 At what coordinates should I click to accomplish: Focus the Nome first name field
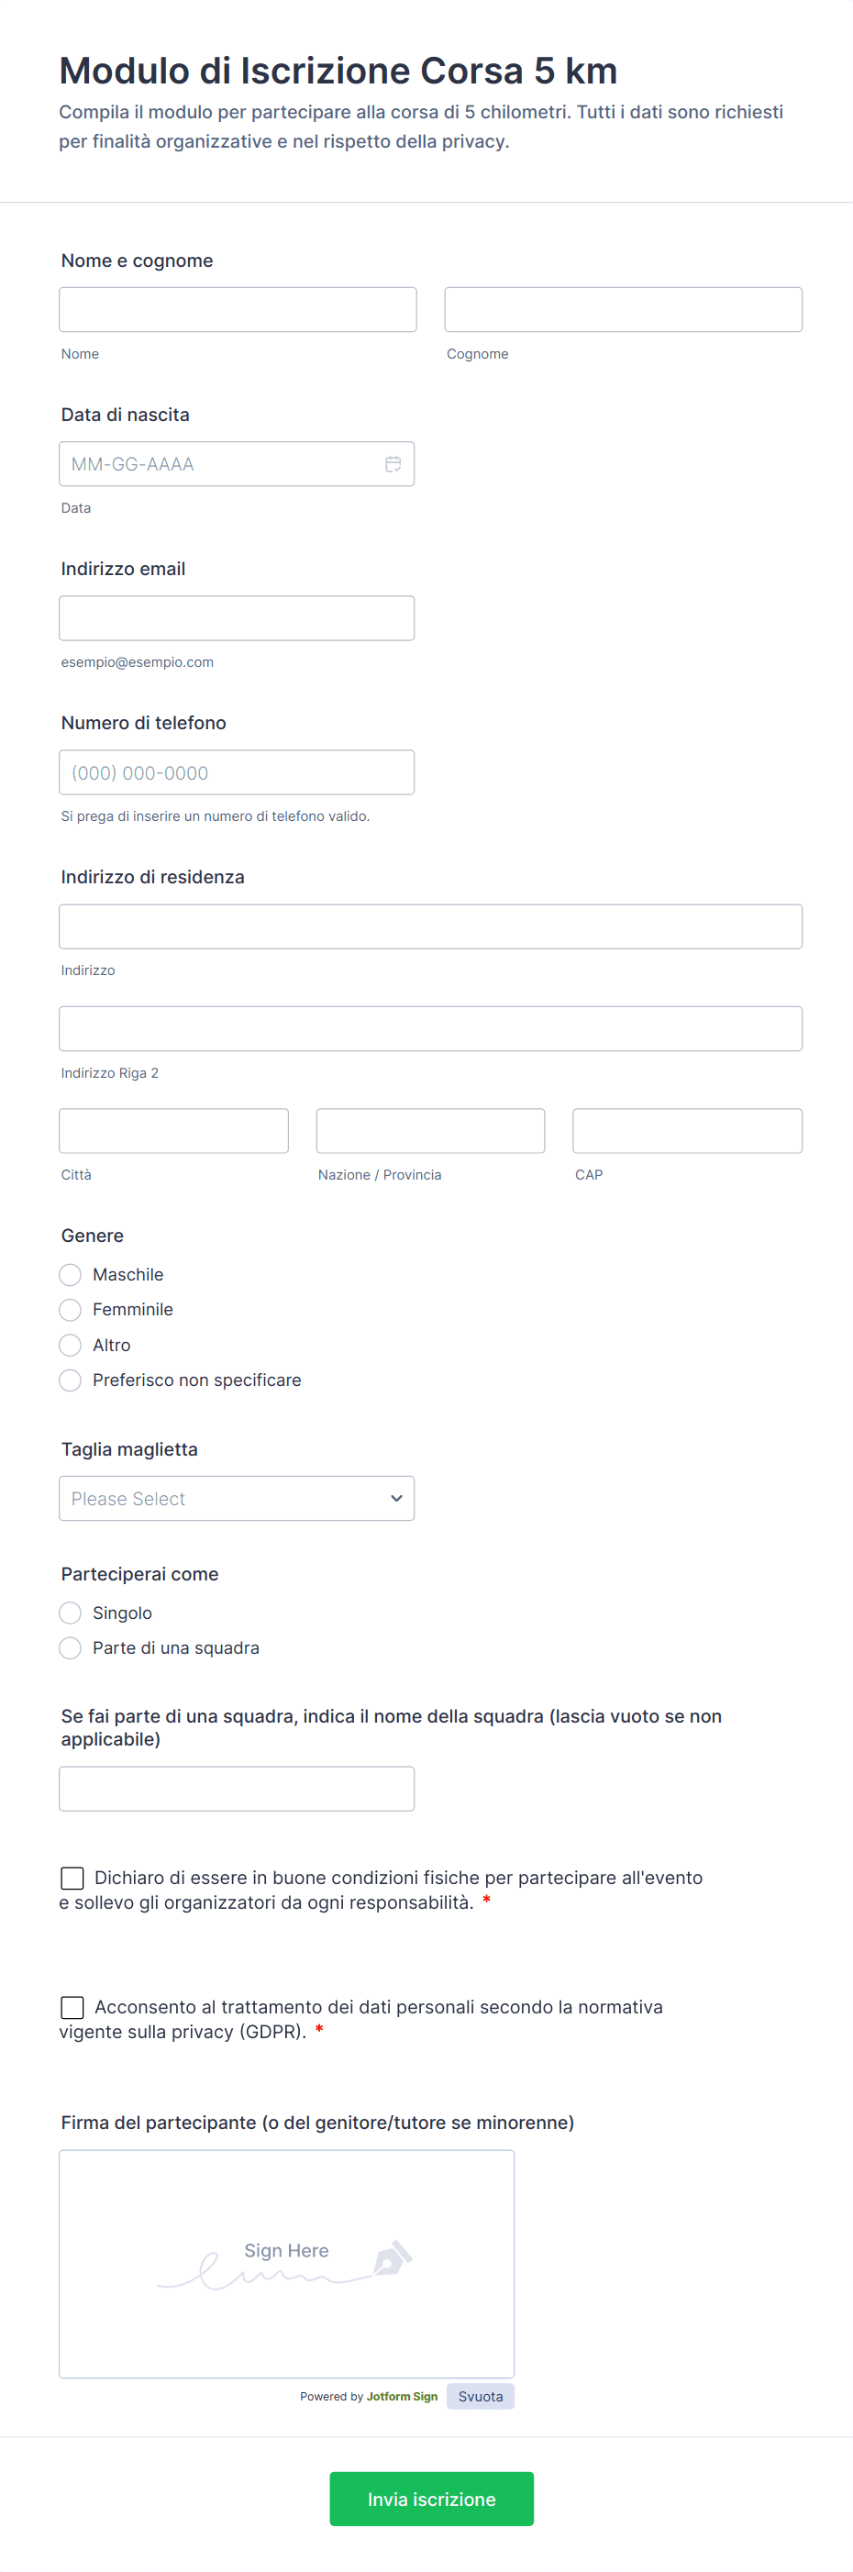tap(238, 309)
